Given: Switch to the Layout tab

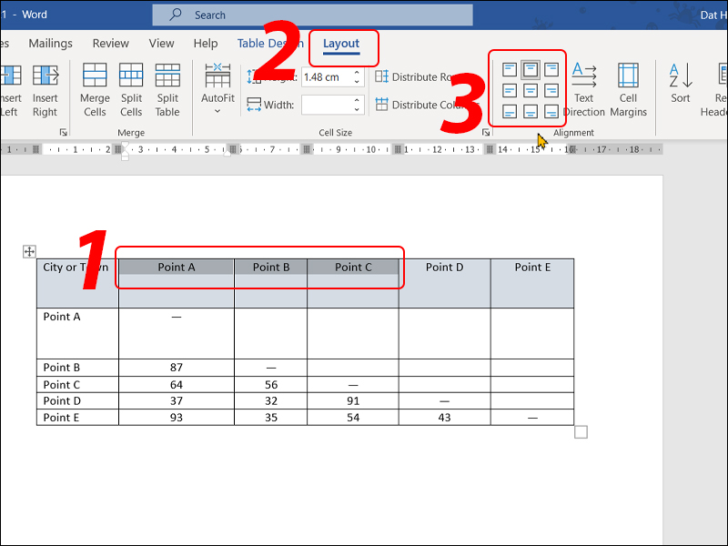Looking at the screenshot, I should [341, 44].
